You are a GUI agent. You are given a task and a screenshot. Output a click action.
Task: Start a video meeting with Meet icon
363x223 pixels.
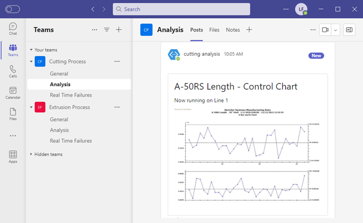pyautogui.click(x=325, y=30)
